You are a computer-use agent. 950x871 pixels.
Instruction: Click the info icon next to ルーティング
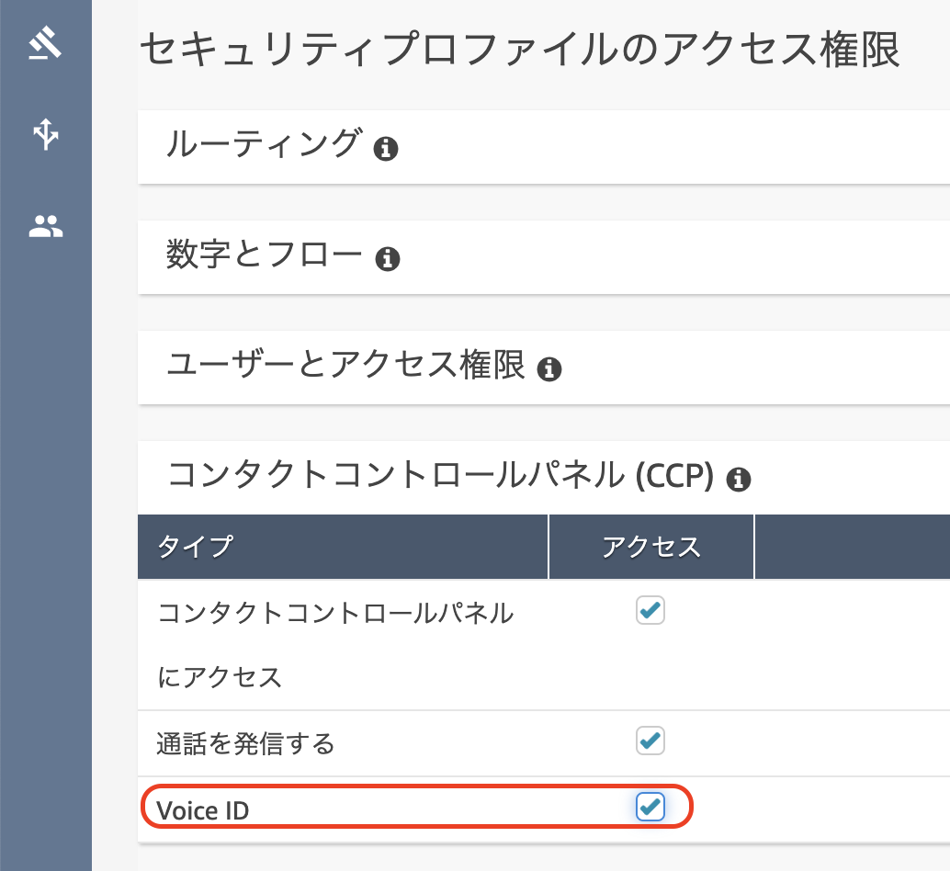tap(387, 147)
